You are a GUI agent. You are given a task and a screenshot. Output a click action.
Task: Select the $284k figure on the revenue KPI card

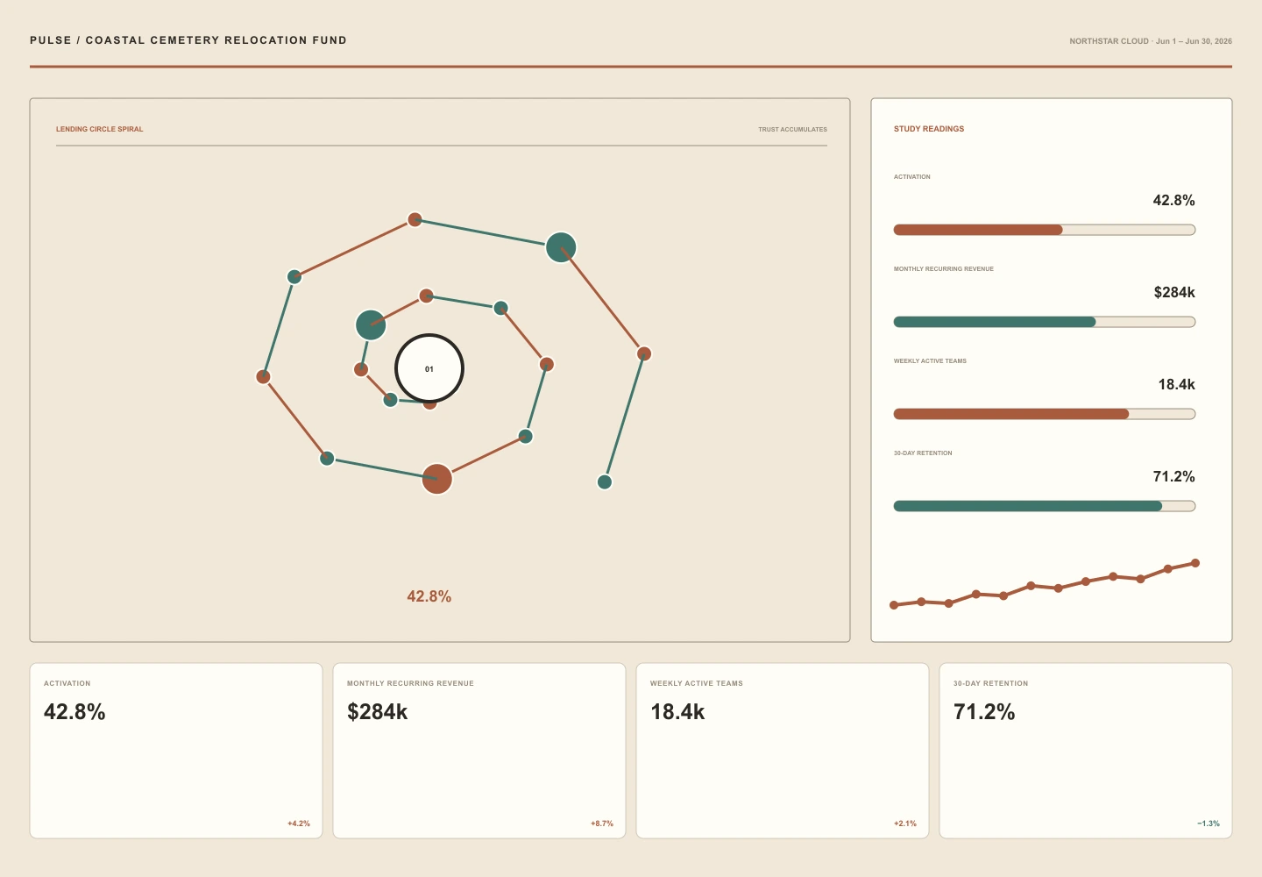pyautogui.click(x=378, y=711)
